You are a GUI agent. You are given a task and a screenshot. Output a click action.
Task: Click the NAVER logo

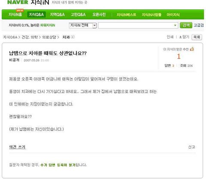pos(18,2)
